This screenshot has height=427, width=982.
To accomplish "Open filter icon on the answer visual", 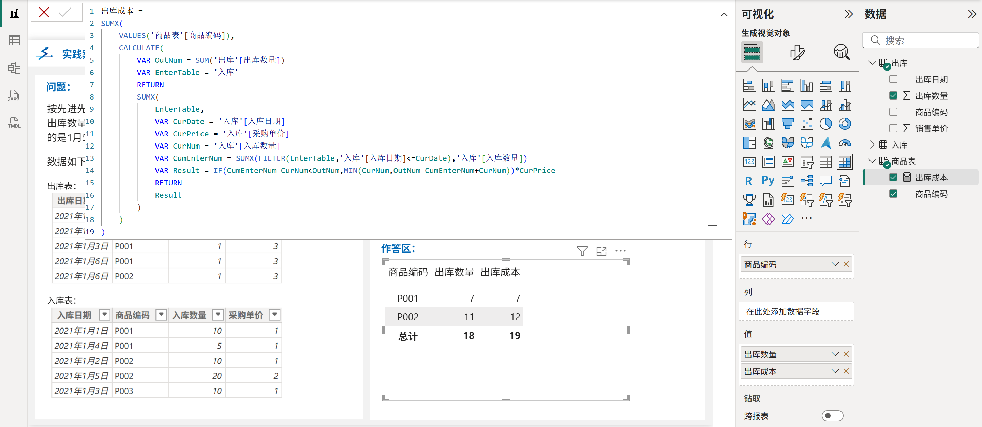I will pyautogui.click(x=582, y=251).
